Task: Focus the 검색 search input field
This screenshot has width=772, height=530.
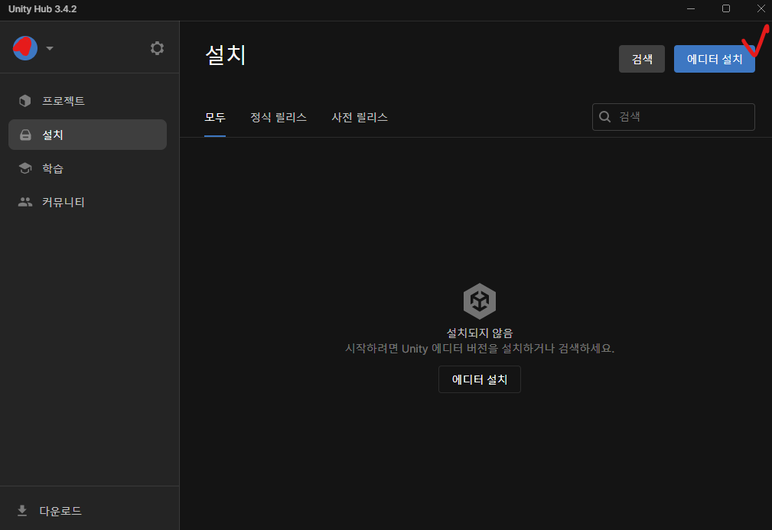Action: tap(673, 116)
